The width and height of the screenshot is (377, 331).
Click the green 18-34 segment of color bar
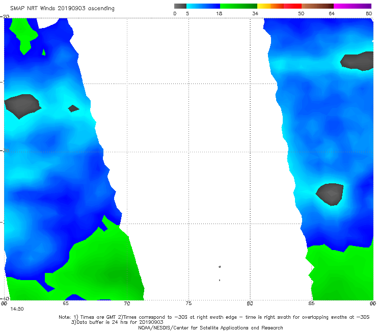coord(238,6)
